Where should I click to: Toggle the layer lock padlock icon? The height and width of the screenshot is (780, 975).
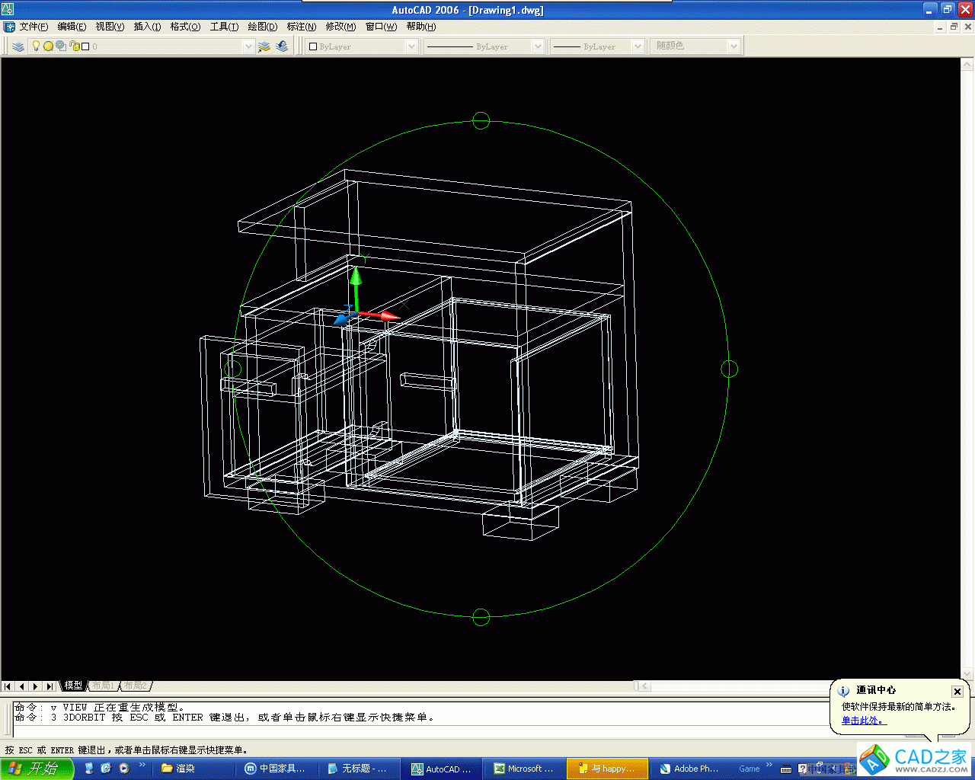75,46
